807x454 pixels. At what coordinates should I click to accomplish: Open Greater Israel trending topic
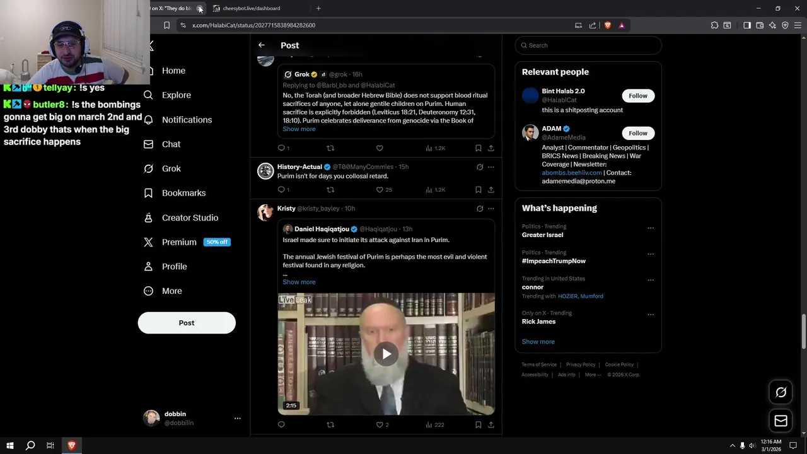coord(542,235)
